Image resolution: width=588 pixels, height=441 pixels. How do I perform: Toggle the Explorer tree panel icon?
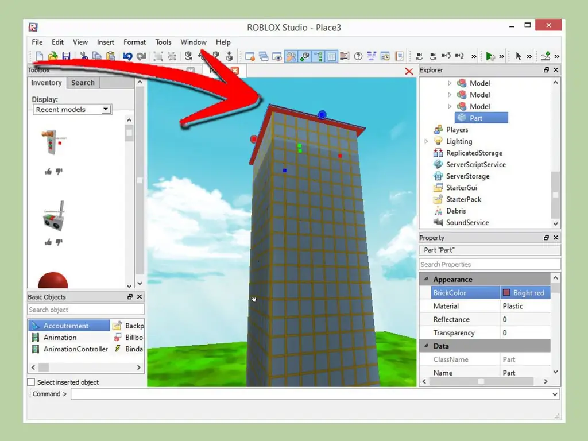click(318, 56)
